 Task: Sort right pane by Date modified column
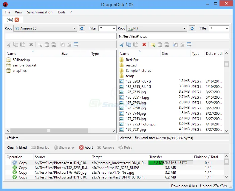pos(214,53)
